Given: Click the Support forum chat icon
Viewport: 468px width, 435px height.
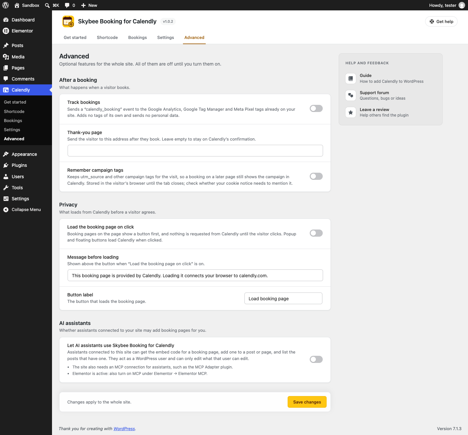Looking at the screenshot, I should pyautogui.click(x=351, y=95).
